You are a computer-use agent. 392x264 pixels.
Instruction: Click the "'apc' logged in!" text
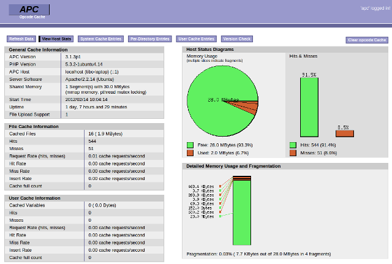pos(375,8)
